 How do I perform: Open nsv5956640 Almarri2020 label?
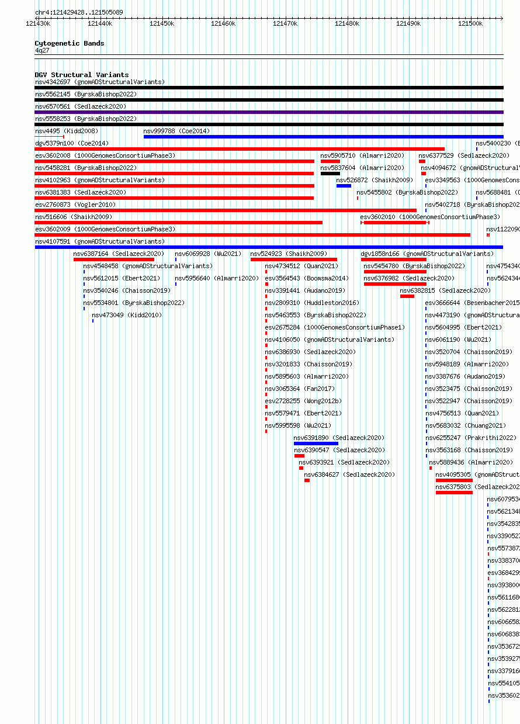[217, 278]
